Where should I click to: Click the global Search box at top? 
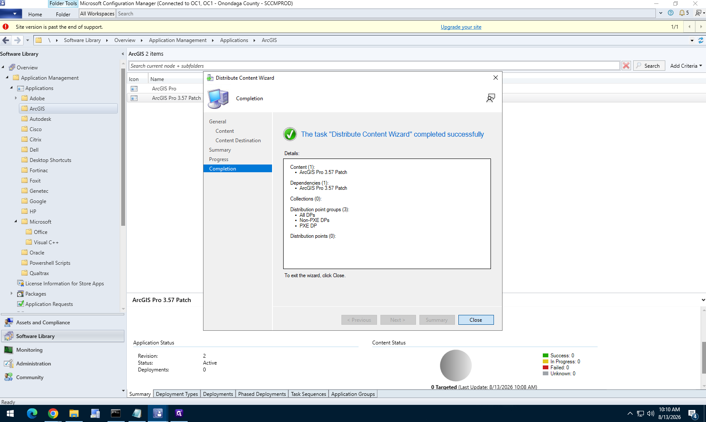coord(386,14)
